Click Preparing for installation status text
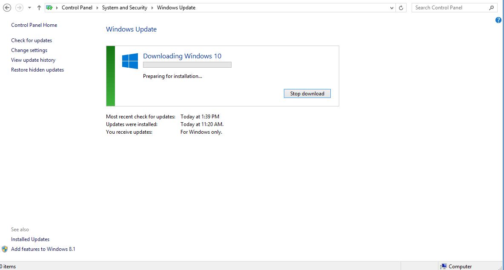 point(172,76)
